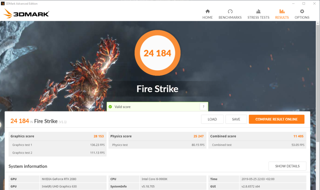
Task: Select the Graphics score header row
Action: point(58,136)
